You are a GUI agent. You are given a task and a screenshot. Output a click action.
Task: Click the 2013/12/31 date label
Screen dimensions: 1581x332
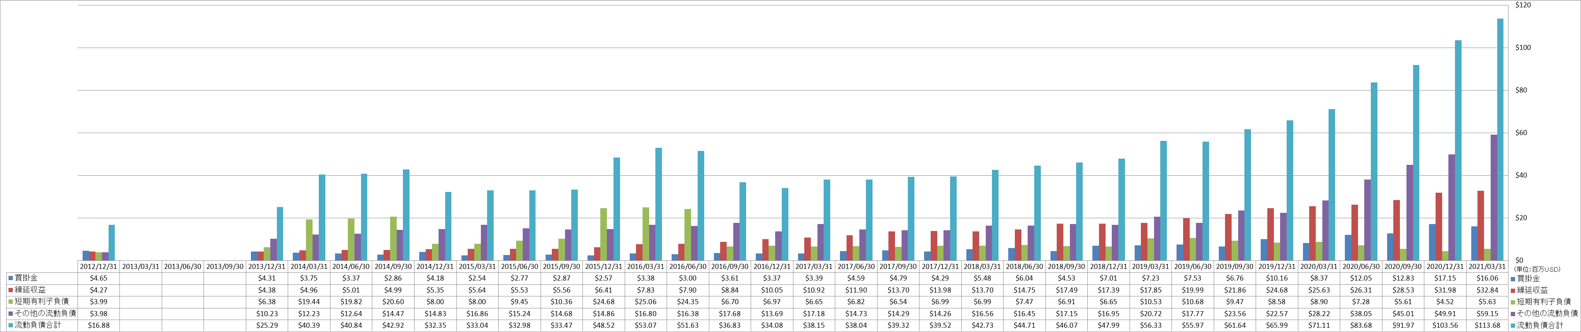point(267,267)
